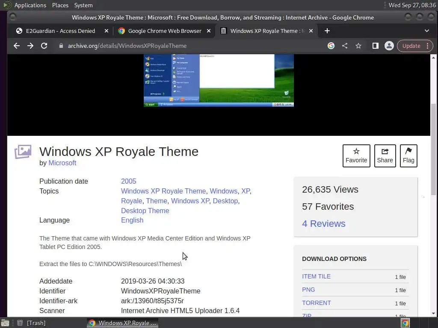The height and width of the screenshot is (328, 438).
Task: Click the Internet Archive HTML5 Uploader 1.6.4 text
Action: click(180, 311)
